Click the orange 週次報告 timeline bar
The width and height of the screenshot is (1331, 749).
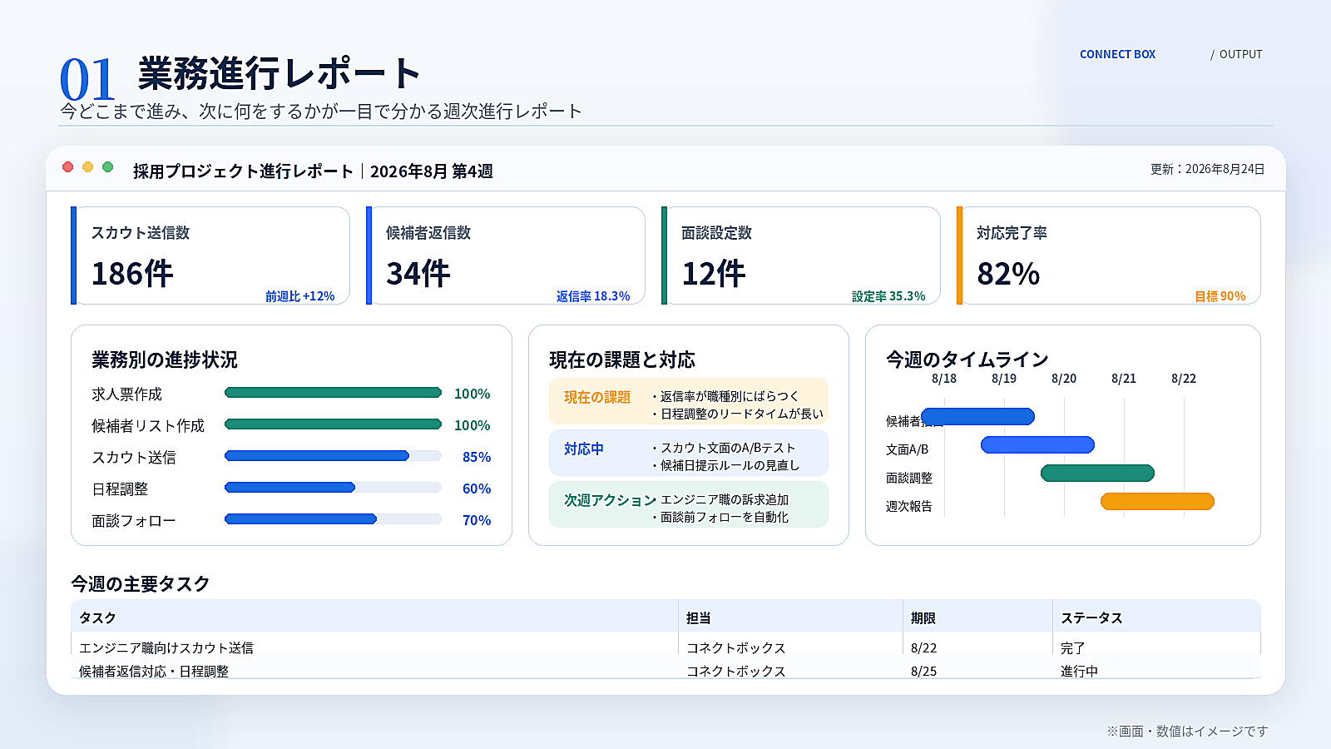click(1158, 502)
